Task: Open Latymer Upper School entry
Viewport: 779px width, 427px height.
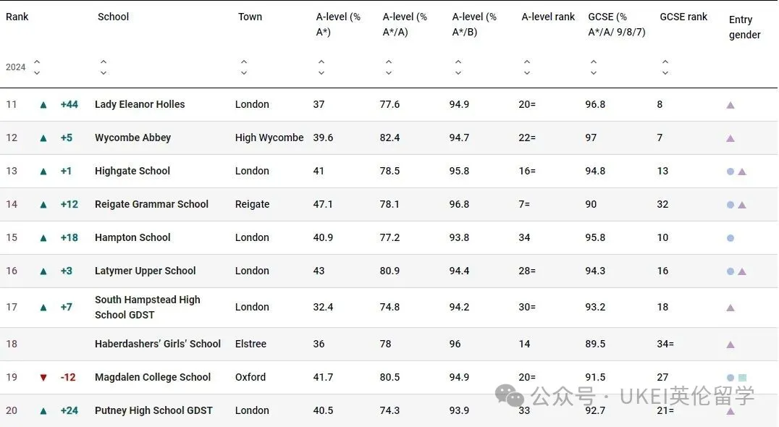Action: [145, 271]
